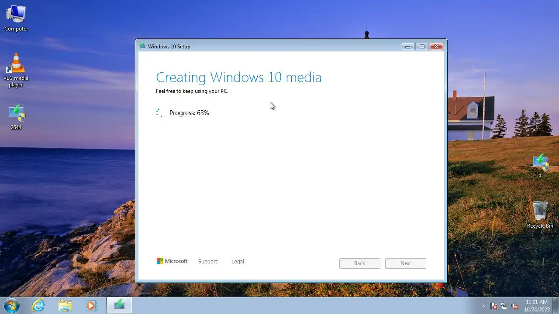The width and height of the screenshot is (559, 314).
Task: Show hidden tray icons arrow
Action: click(483, 306)
